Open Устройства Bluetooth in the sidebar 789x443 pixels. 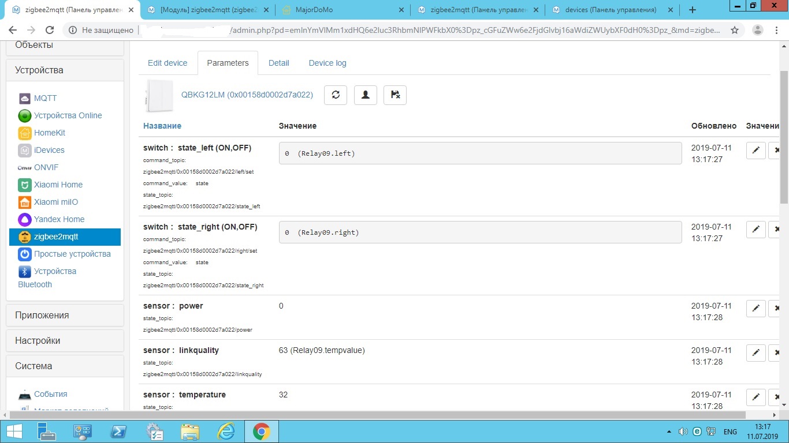(x=47, y=277)
